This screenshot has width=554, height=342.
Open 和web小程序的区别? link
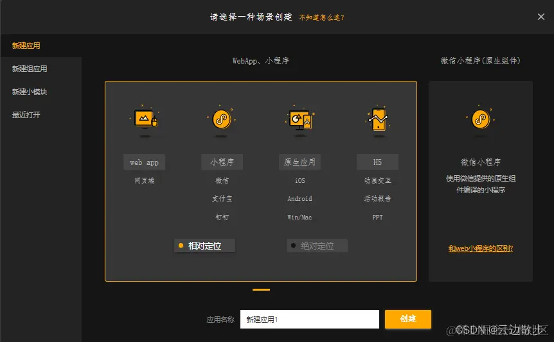481,248
